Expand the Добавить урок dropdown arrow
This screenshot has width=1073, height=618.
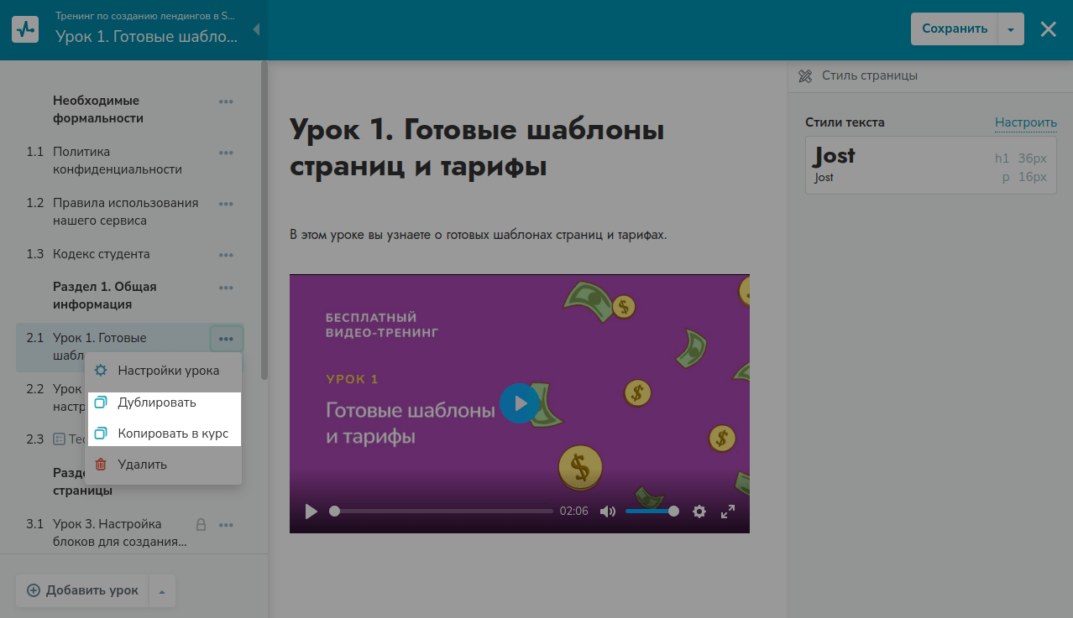[162, 591]
